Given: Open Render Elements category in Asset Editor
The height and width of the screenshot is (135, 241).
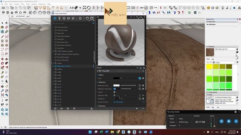Looking at the screenshot, I should [x=69, y=18].
